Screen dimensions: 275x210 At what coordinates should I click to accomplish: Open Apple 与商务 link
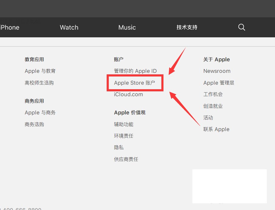click(x=40, y=113)
